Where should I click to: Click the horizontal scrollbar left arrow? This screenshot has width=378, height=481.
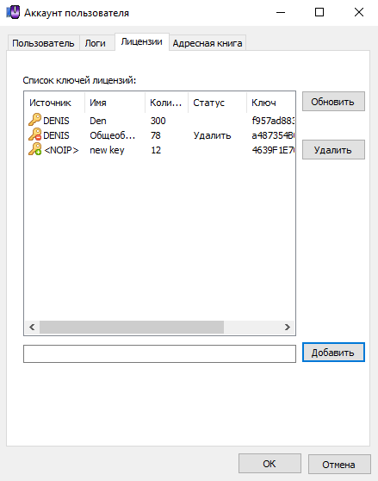pos(32,328)
